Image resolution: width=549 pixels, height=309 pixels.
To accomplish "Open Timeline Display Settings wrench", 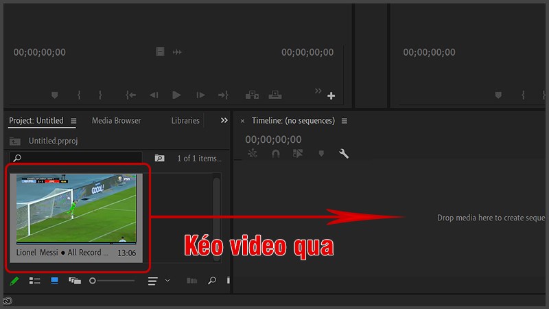I will (x=344, y=153).
